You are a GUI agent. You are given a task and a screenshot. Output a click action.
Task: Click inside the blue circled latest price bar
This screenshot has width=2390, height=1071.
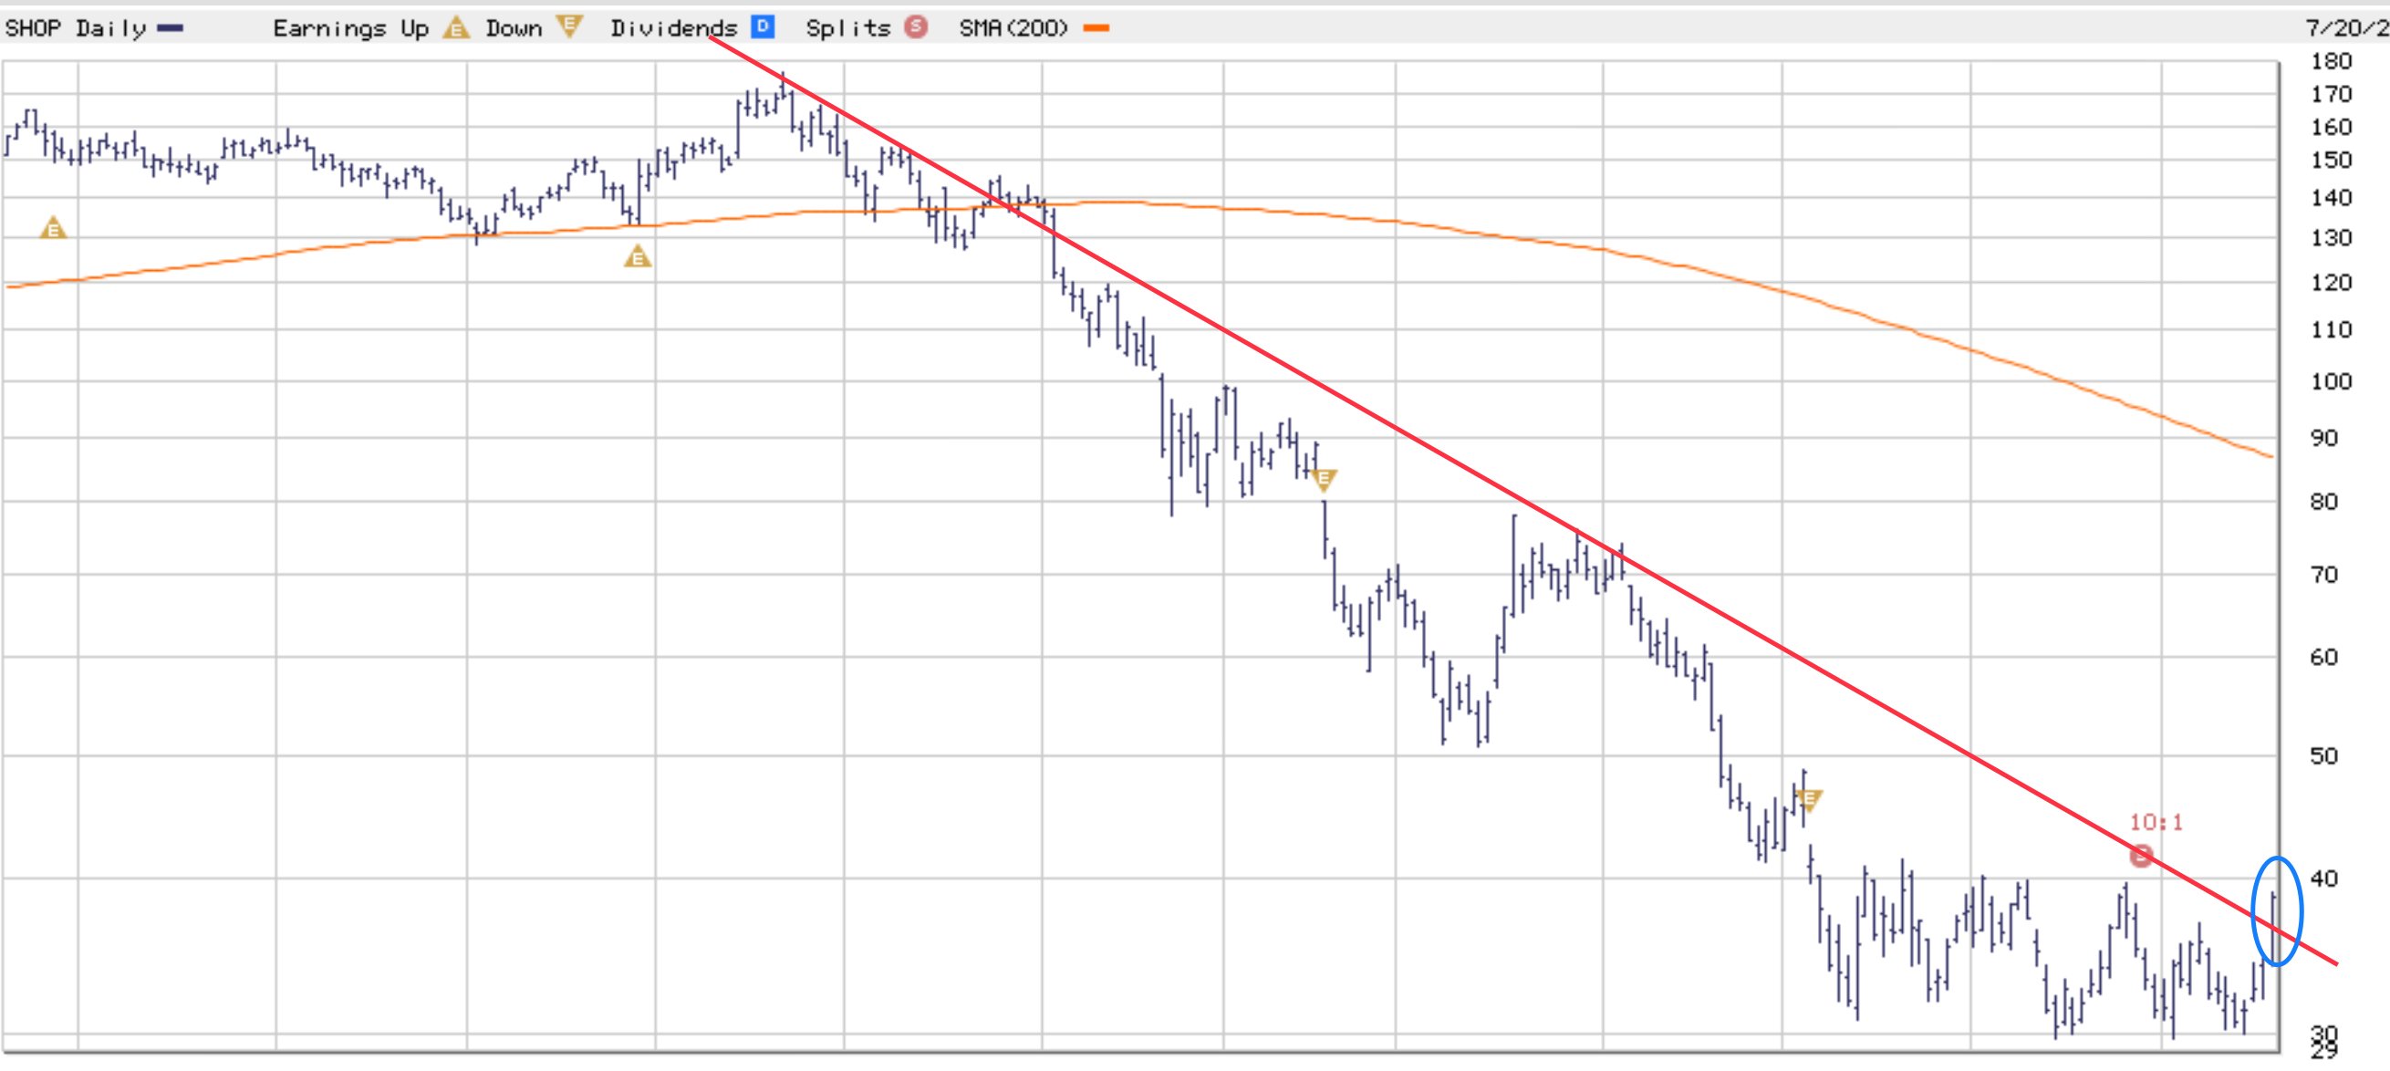click(2275, 912)
